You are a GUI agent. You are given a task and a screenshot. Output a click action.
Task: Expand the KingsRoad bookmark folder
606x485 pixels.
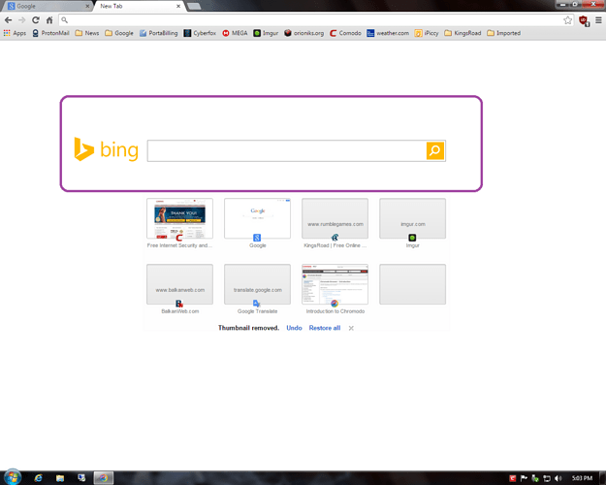(x=463, y=33)
